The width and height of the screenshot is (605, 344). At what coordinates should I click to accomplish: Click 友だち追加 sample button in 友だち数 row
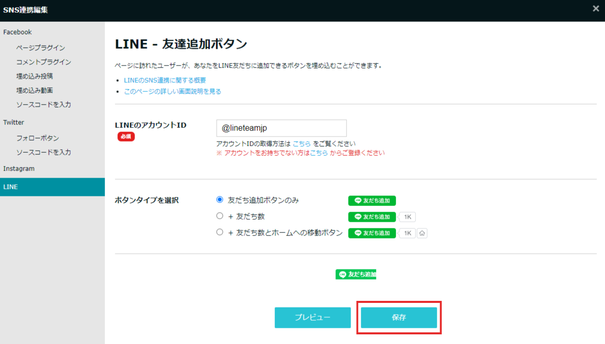click(372, 217)
